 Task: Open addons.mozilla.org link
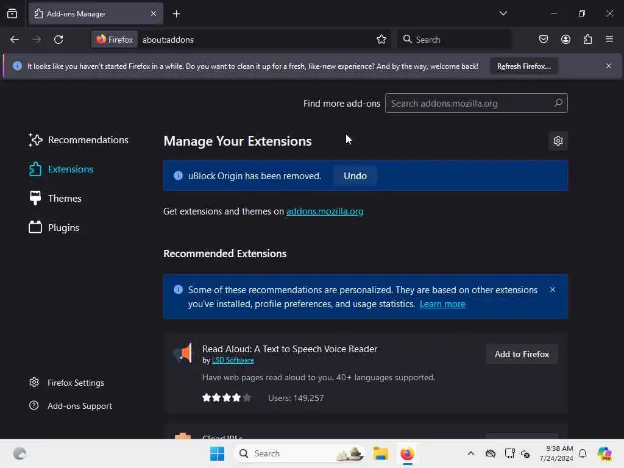pyautogui.click(x=325, y=211)
